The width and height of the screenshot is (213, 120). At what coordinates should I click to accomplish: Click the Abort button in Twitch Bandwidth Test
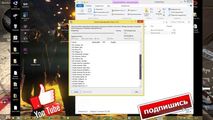point(76,92)
